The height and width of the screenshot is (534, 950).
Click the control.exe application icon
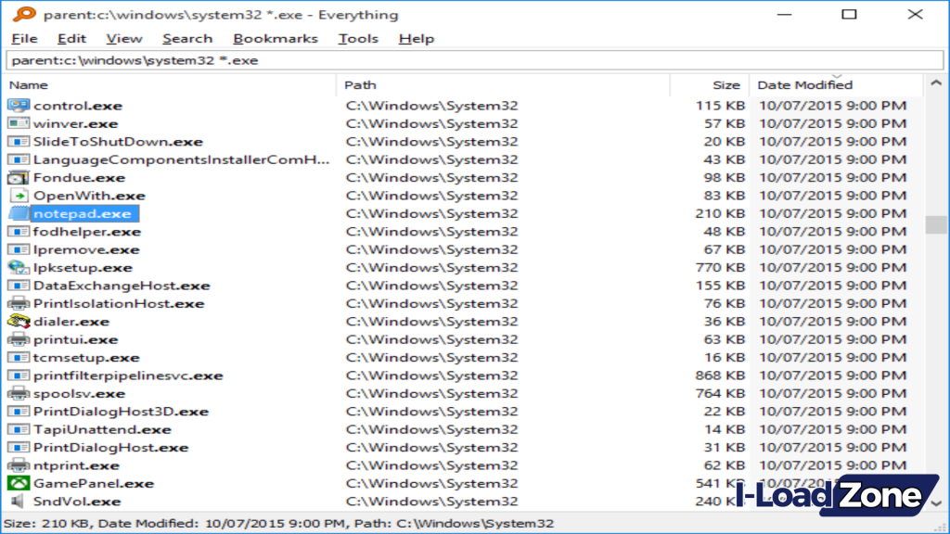20,105
